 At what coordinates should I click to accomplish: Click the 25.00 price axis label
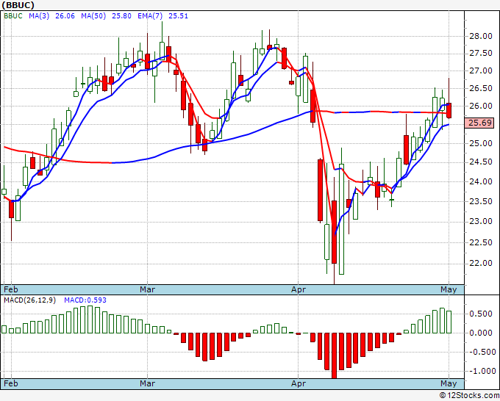tap(481, 143)
